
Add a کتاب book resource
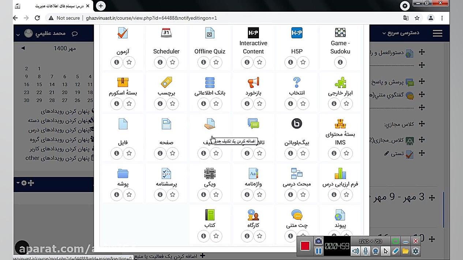210,215
